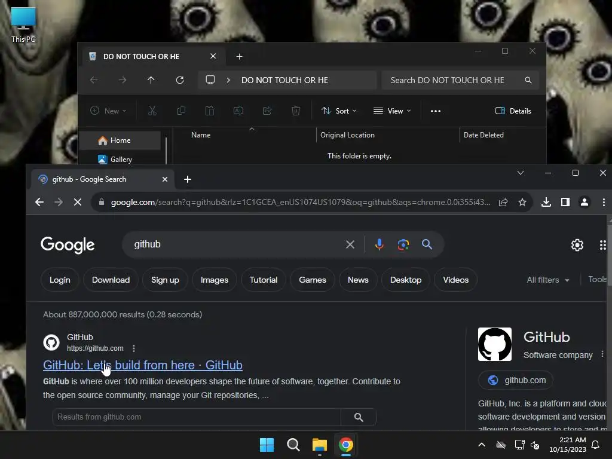Open Chrome three-dot menu
612x459 pixels.
(x=604, y=202)
